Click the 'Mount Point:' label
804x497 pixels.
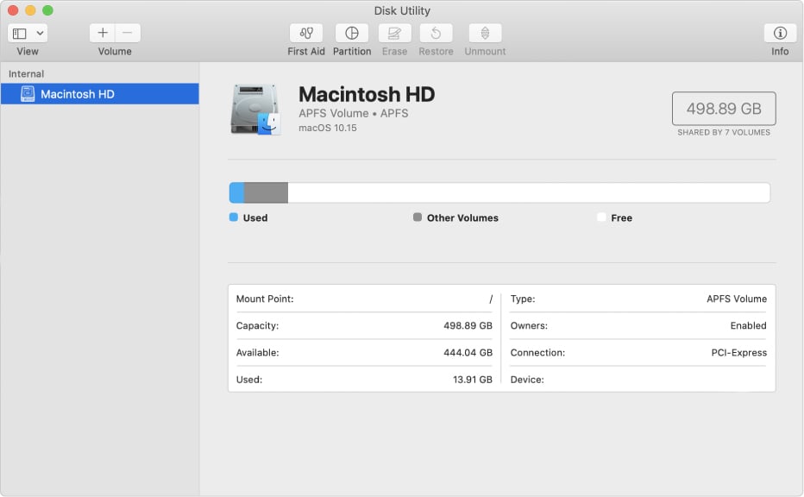click(x=265, y=299)
